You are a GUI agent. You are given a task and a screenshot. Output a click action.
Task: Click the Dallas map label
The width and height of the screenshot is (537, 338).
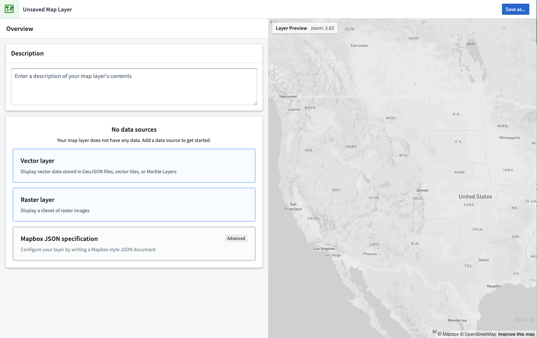[484, 260]
